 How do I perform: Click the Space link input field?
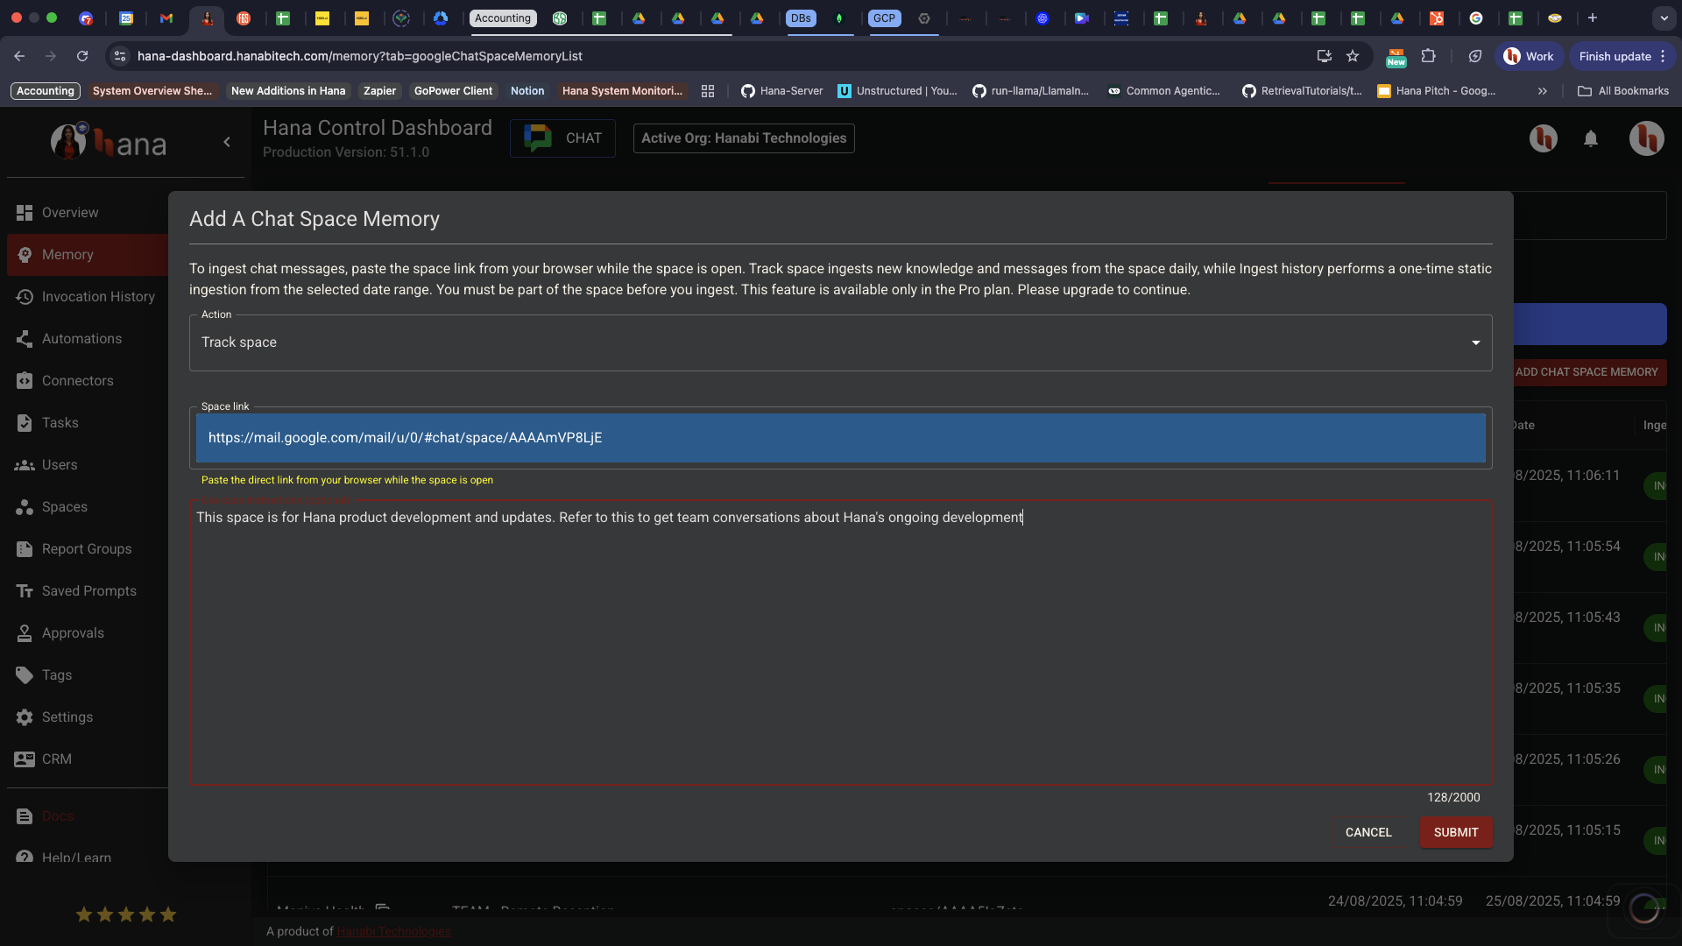pos(841,438)
